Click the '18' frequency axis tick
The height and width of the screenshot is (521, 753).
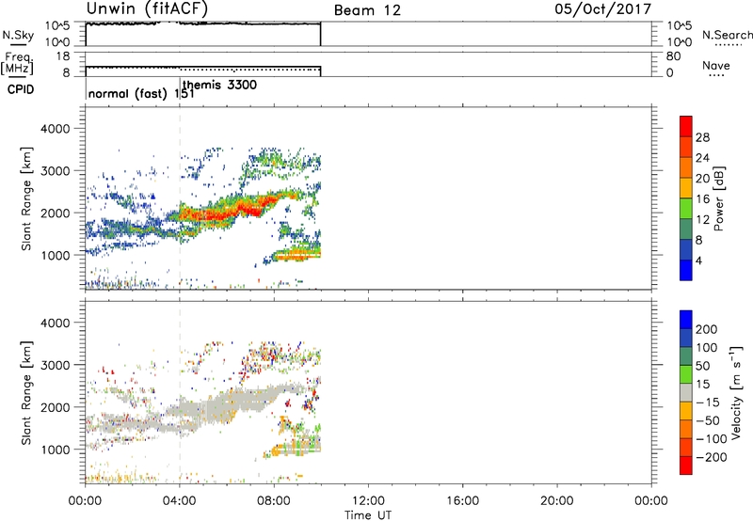(x=63, y=56)
